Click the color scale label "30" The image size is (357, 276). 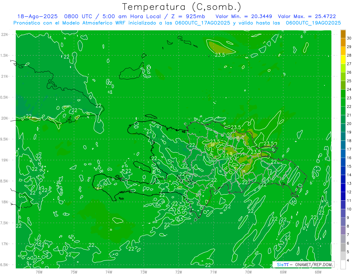click(349, 38)
